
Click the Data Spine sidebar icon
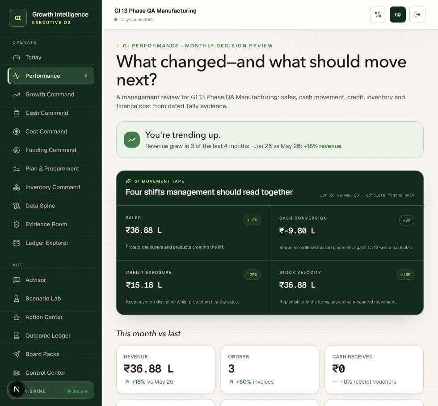point(17,206)
